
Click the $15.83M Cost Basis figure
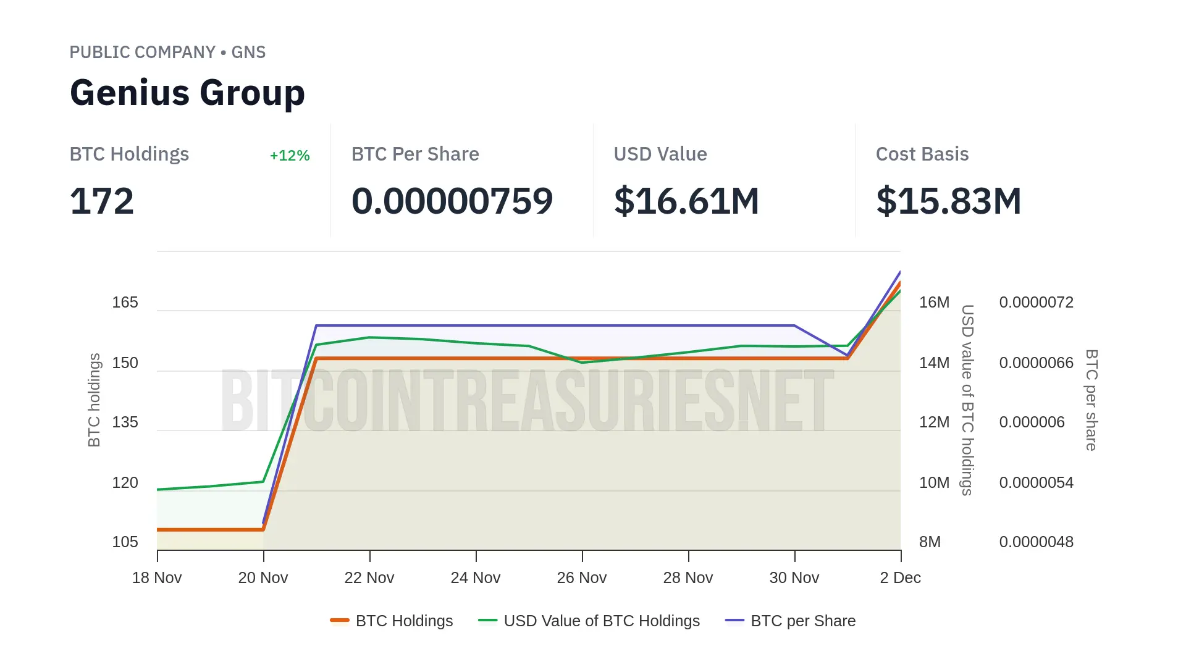click(x=949, y=201)
